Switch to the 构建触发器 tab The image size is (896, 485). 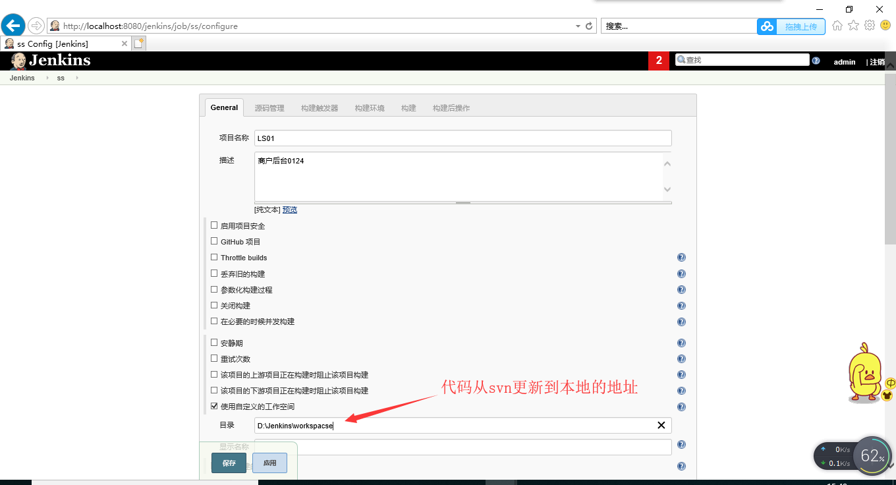point(320,108)
